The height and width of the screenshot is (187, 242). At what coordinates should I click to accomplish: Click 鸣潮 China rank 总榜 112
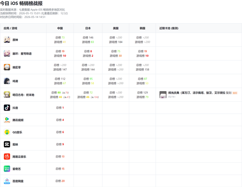(60, 79)
